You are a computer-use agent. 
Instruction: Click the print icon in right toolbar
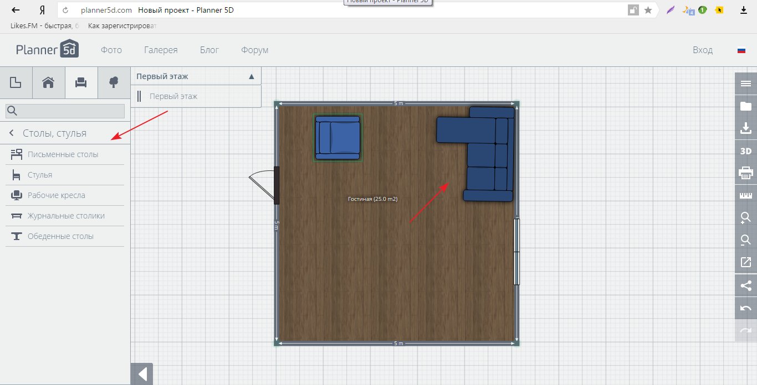tap(746, 173)
